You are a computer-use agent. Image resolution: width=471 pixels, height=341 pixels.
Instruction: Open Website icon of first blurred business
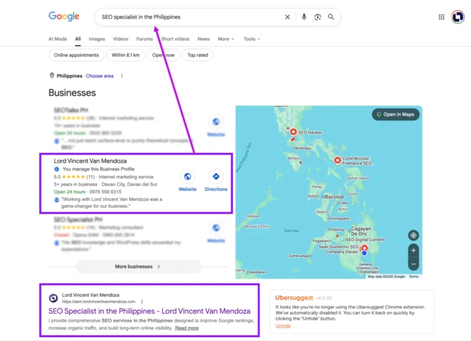(x=216, y=121)
